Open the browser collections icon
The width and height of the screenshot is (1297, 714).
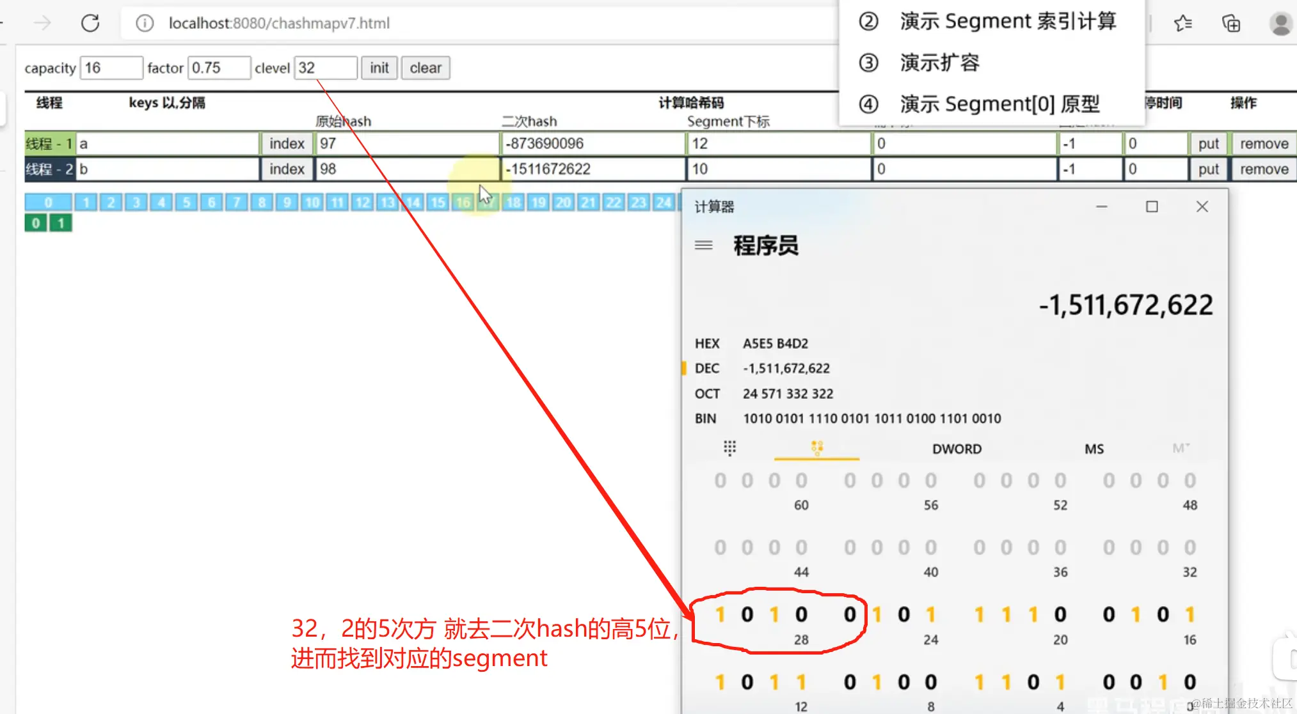1230,23
